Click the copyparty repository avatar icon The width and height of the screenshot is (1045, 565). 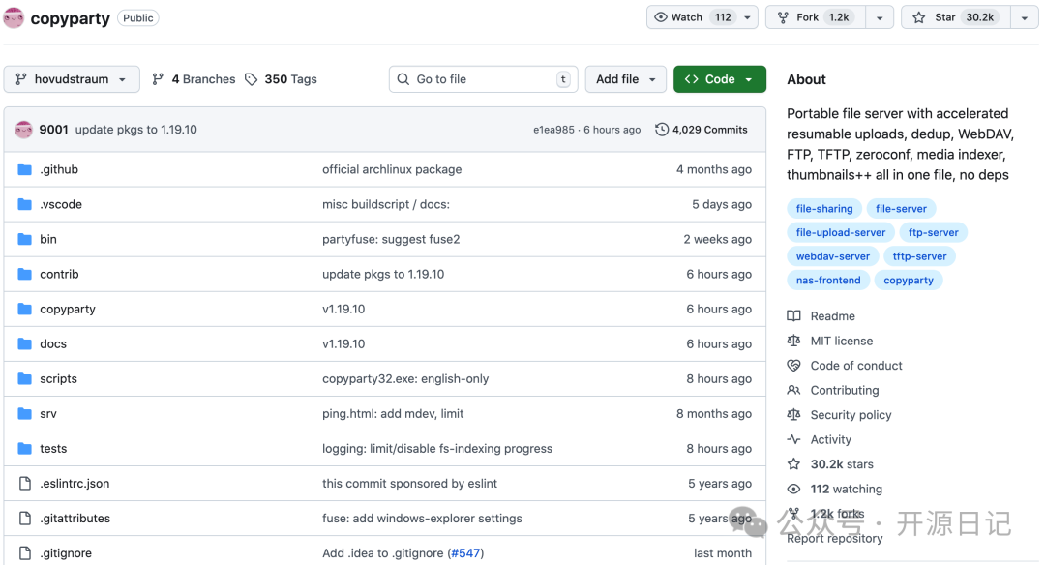click(14, 18)
